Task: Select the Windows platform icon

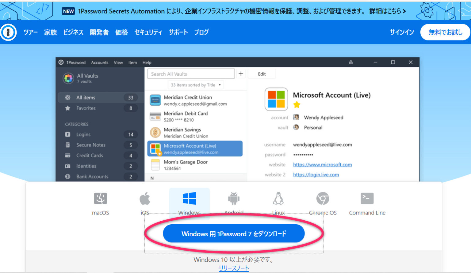Action: pyautogui.click(x=189, y=198)
